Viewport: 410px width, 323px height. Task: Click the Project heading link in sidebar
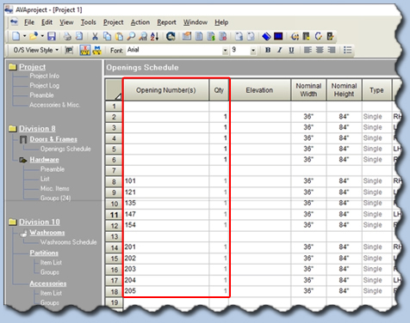pyautogui.click(x=32, y=67)
